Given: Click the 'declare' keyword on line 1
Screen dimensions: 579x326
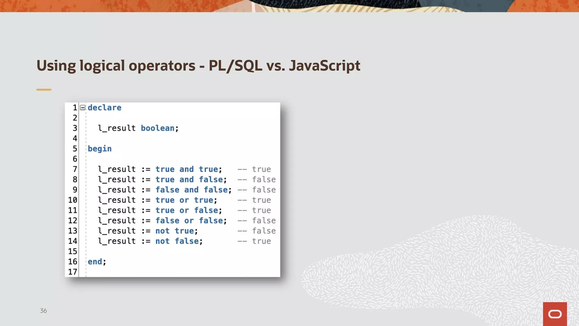Looking at the screenshot, I should [104, 108].
